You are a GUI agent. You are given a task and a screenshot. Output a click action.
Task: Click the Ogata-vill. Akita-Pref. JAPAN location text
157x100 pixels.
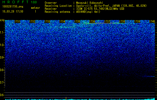click(x=111, y=6)
